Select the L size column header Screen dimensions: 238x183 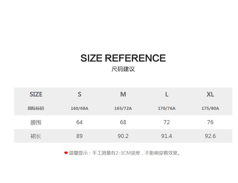tap(167, 94)
